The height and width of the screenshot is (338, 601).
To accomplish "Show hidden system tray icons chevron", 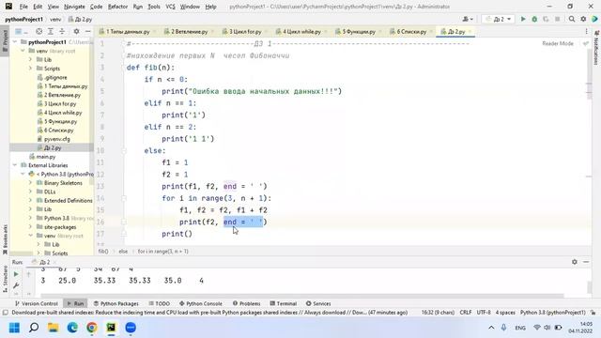I will pos(491,328).
